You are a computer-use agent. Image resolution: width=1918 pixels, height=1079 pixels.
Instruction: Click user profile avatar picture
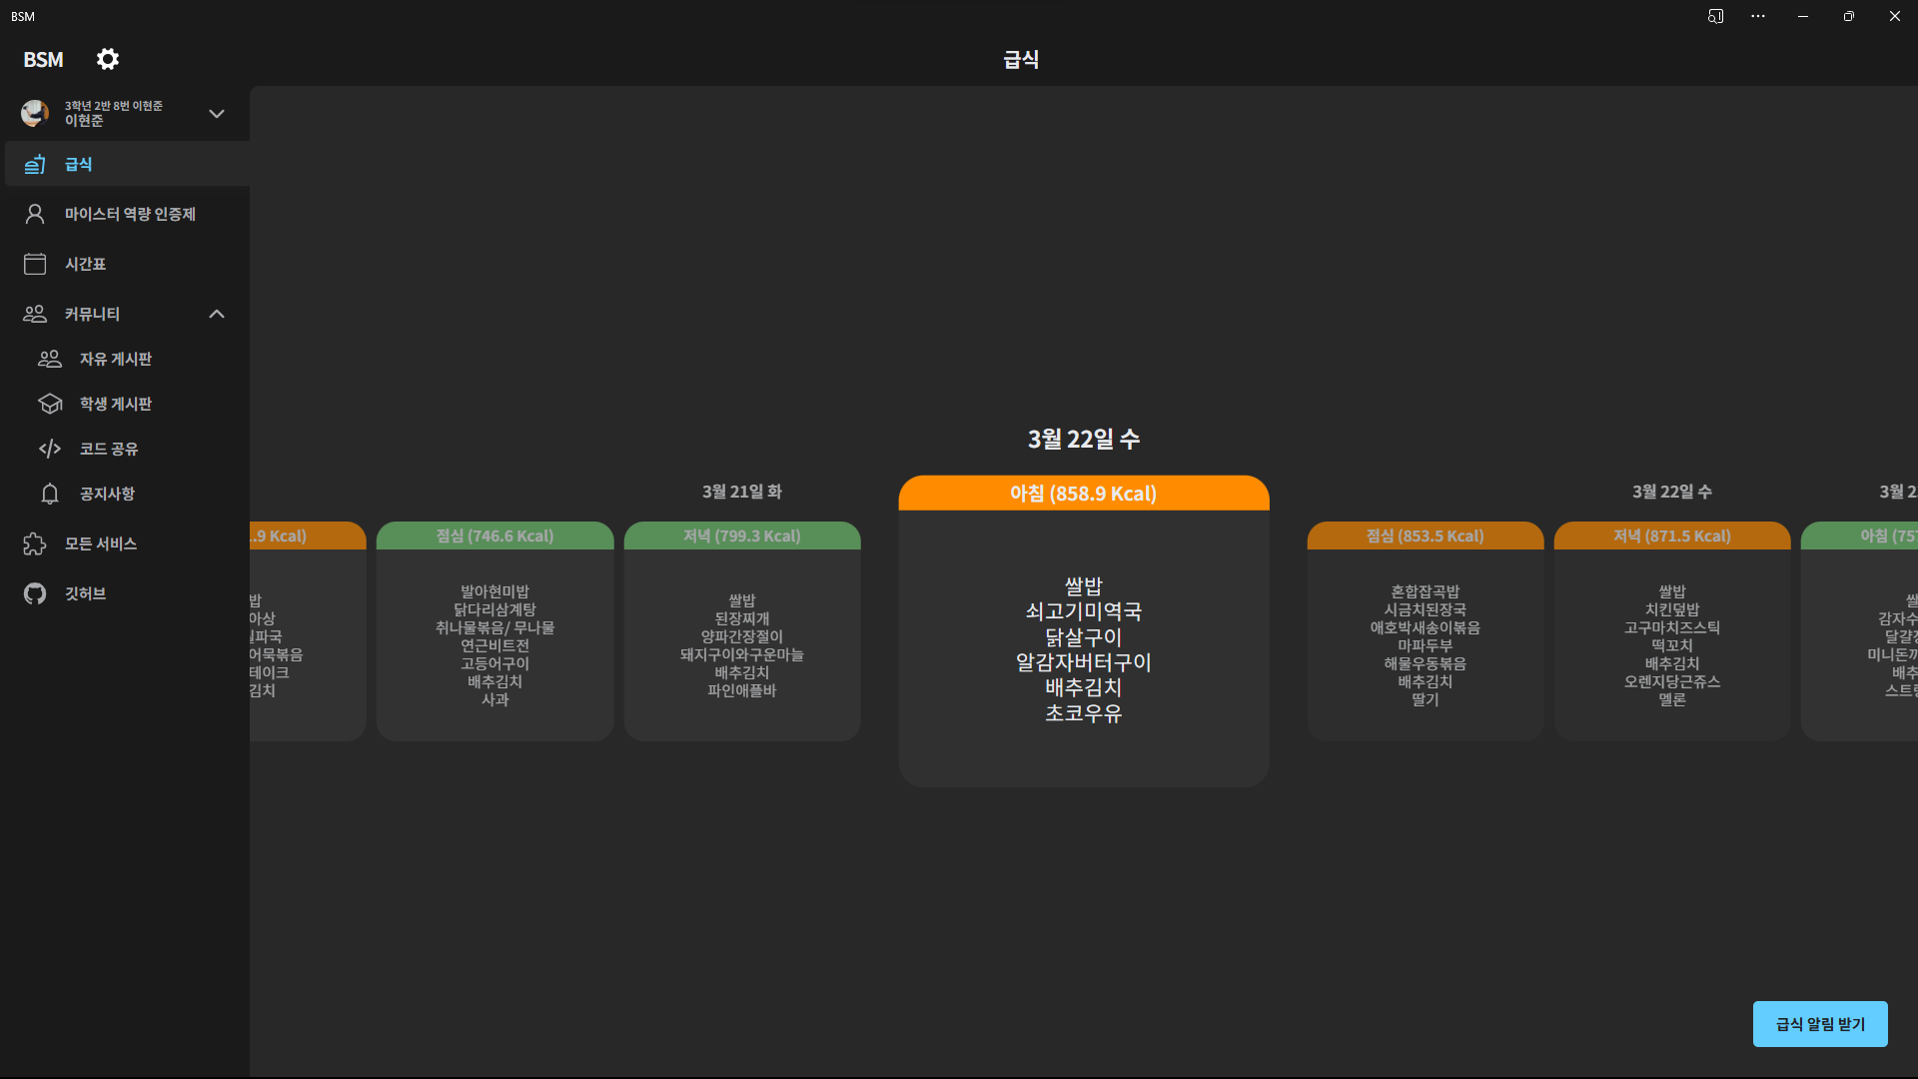(35, 113)
